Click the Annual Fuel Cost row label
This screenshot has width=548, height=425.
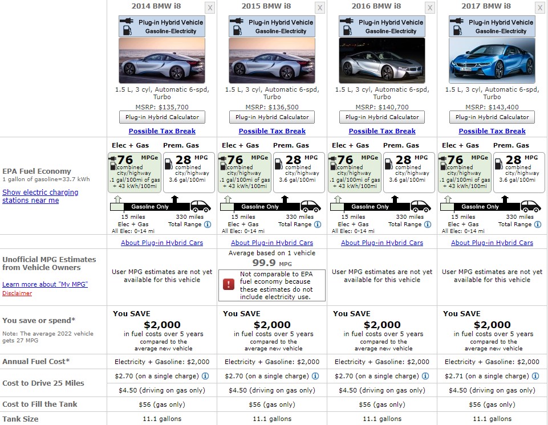(36, 361)
